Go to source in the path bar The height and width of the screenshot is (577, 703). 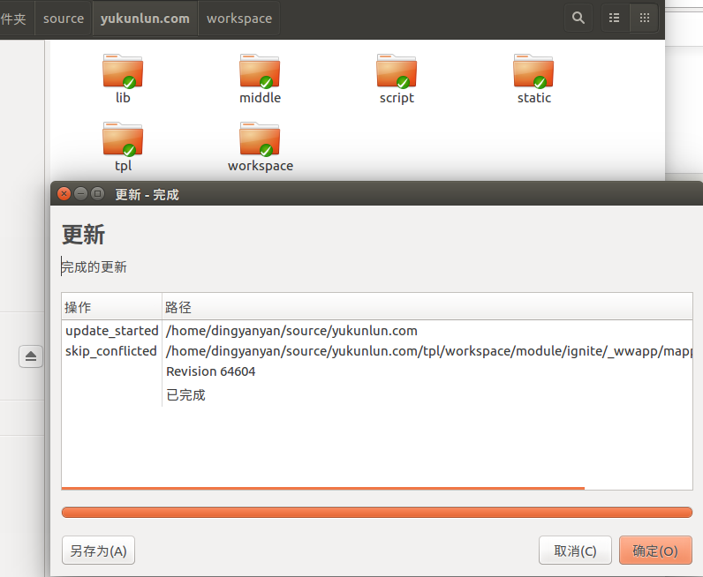click(64, 19)
